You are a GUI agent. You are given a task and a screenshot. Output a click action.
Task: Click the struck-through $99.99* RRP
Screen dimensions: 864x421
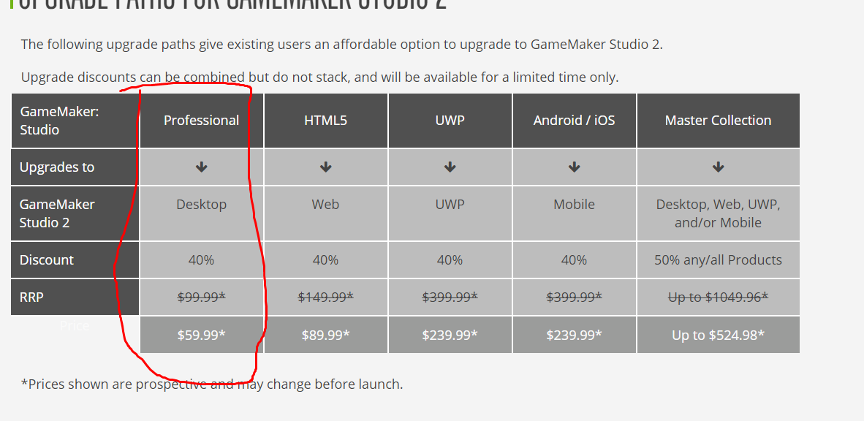click(x=201, y=297)
